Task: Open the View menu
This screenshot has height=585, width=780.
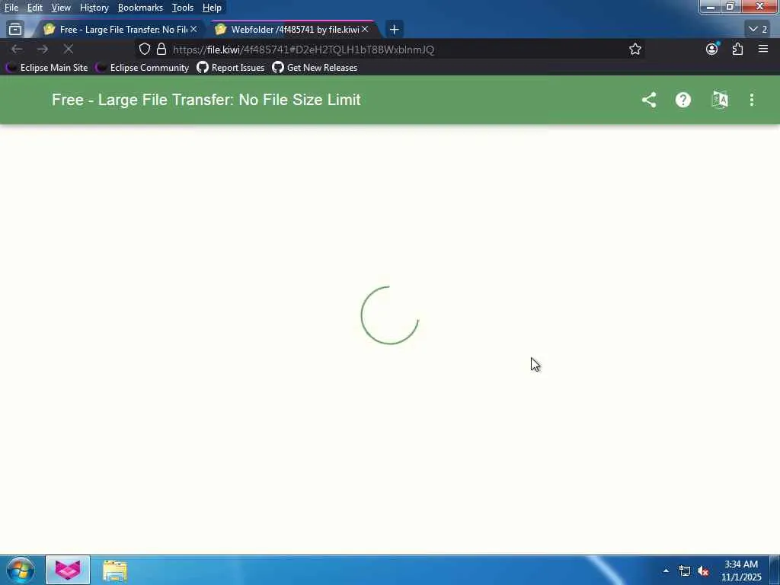Action: click(x=61, y=8)
